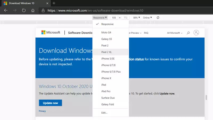The width and height of the screenshot is (213, 120).
Task: Click the account sign-in avatar icon
Action: pyautogui.click(x=196, y=33)
